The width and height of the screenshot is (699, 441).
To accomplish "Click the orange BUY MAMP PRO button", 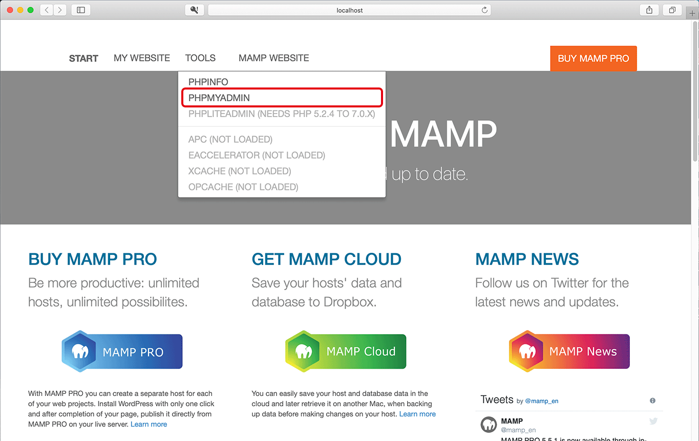I will [594, 58].
